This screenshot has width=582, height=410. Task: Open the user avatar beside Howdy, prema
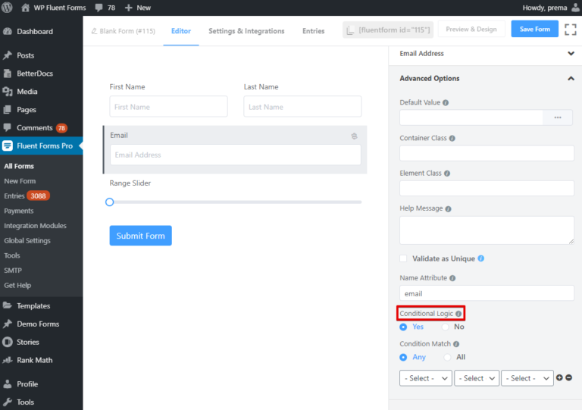576,8
